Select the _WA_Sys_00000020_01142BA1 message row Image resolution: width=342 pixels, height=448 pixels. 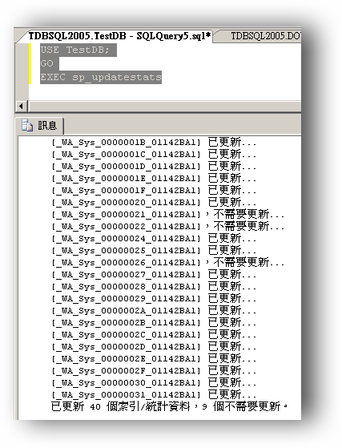point(154,202)
